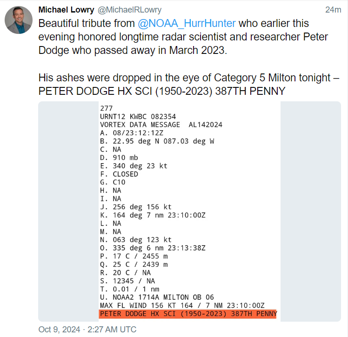The image size is (348, 337).
Task: Click the URNT12 KWBC 082354 header line
Action: coord(138,117)
